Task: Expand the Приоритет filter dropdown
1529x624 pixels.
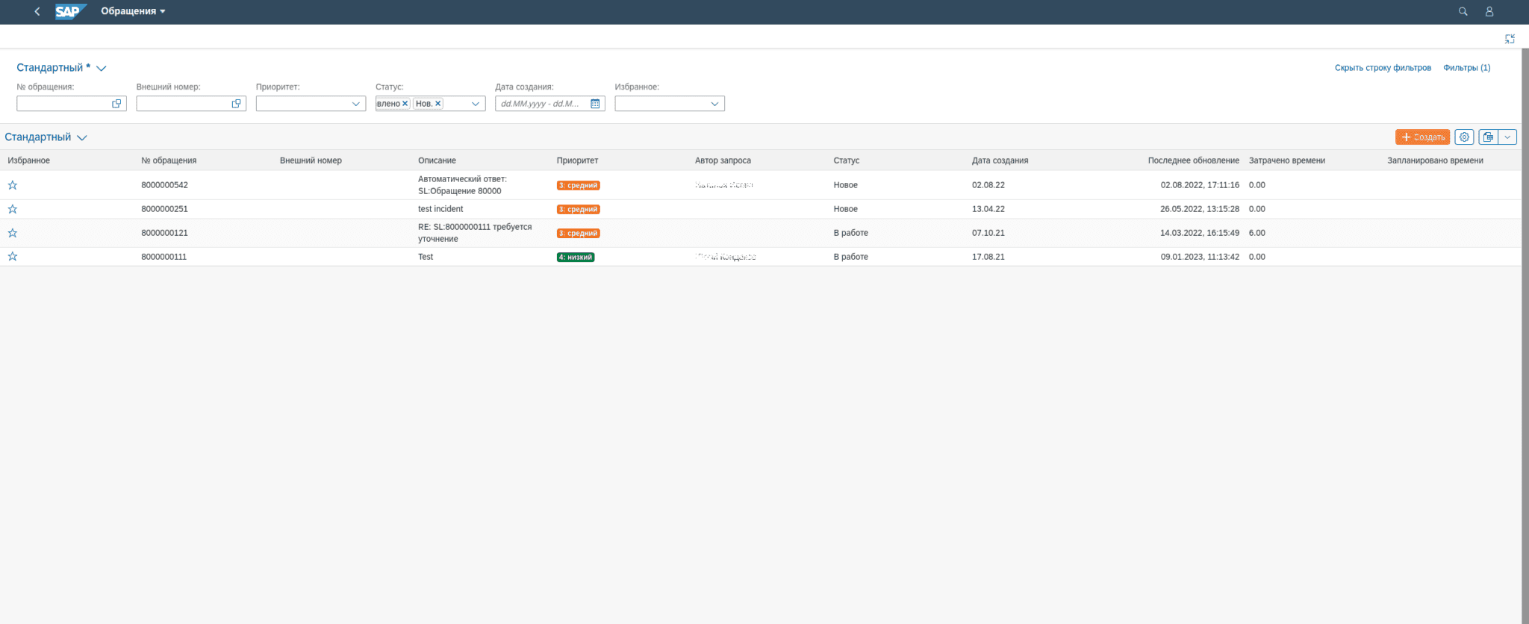Action: 355,104
